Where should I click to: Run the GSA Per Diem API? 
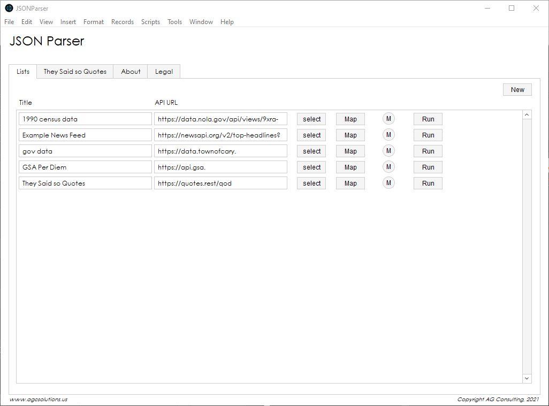click(x=428, y=167)
